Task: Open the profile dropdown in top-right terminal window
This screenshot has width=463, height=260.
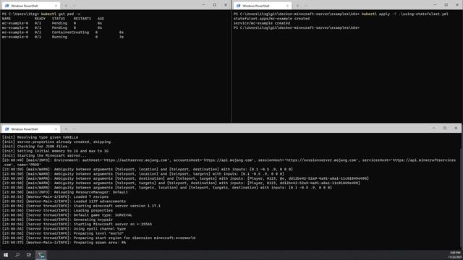Action: click(x=305, y=6)
